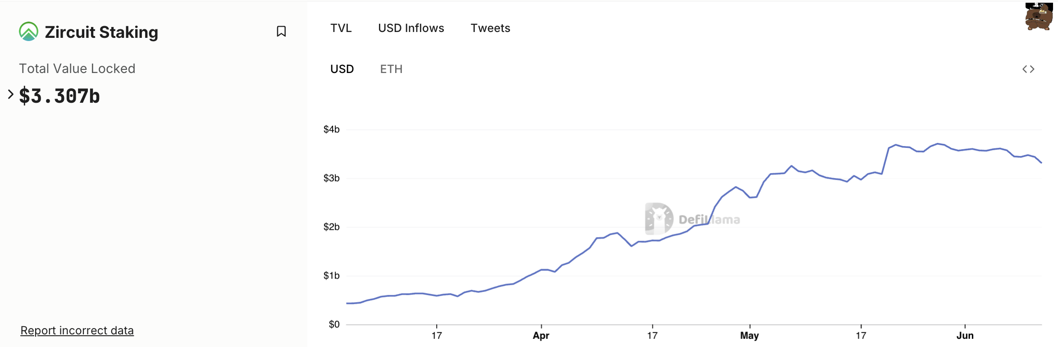Image resolution: width=1058 pixels, height=347 pixels.
Task: Click the $4b label on the vertical axis
Action: coord(331,130)
